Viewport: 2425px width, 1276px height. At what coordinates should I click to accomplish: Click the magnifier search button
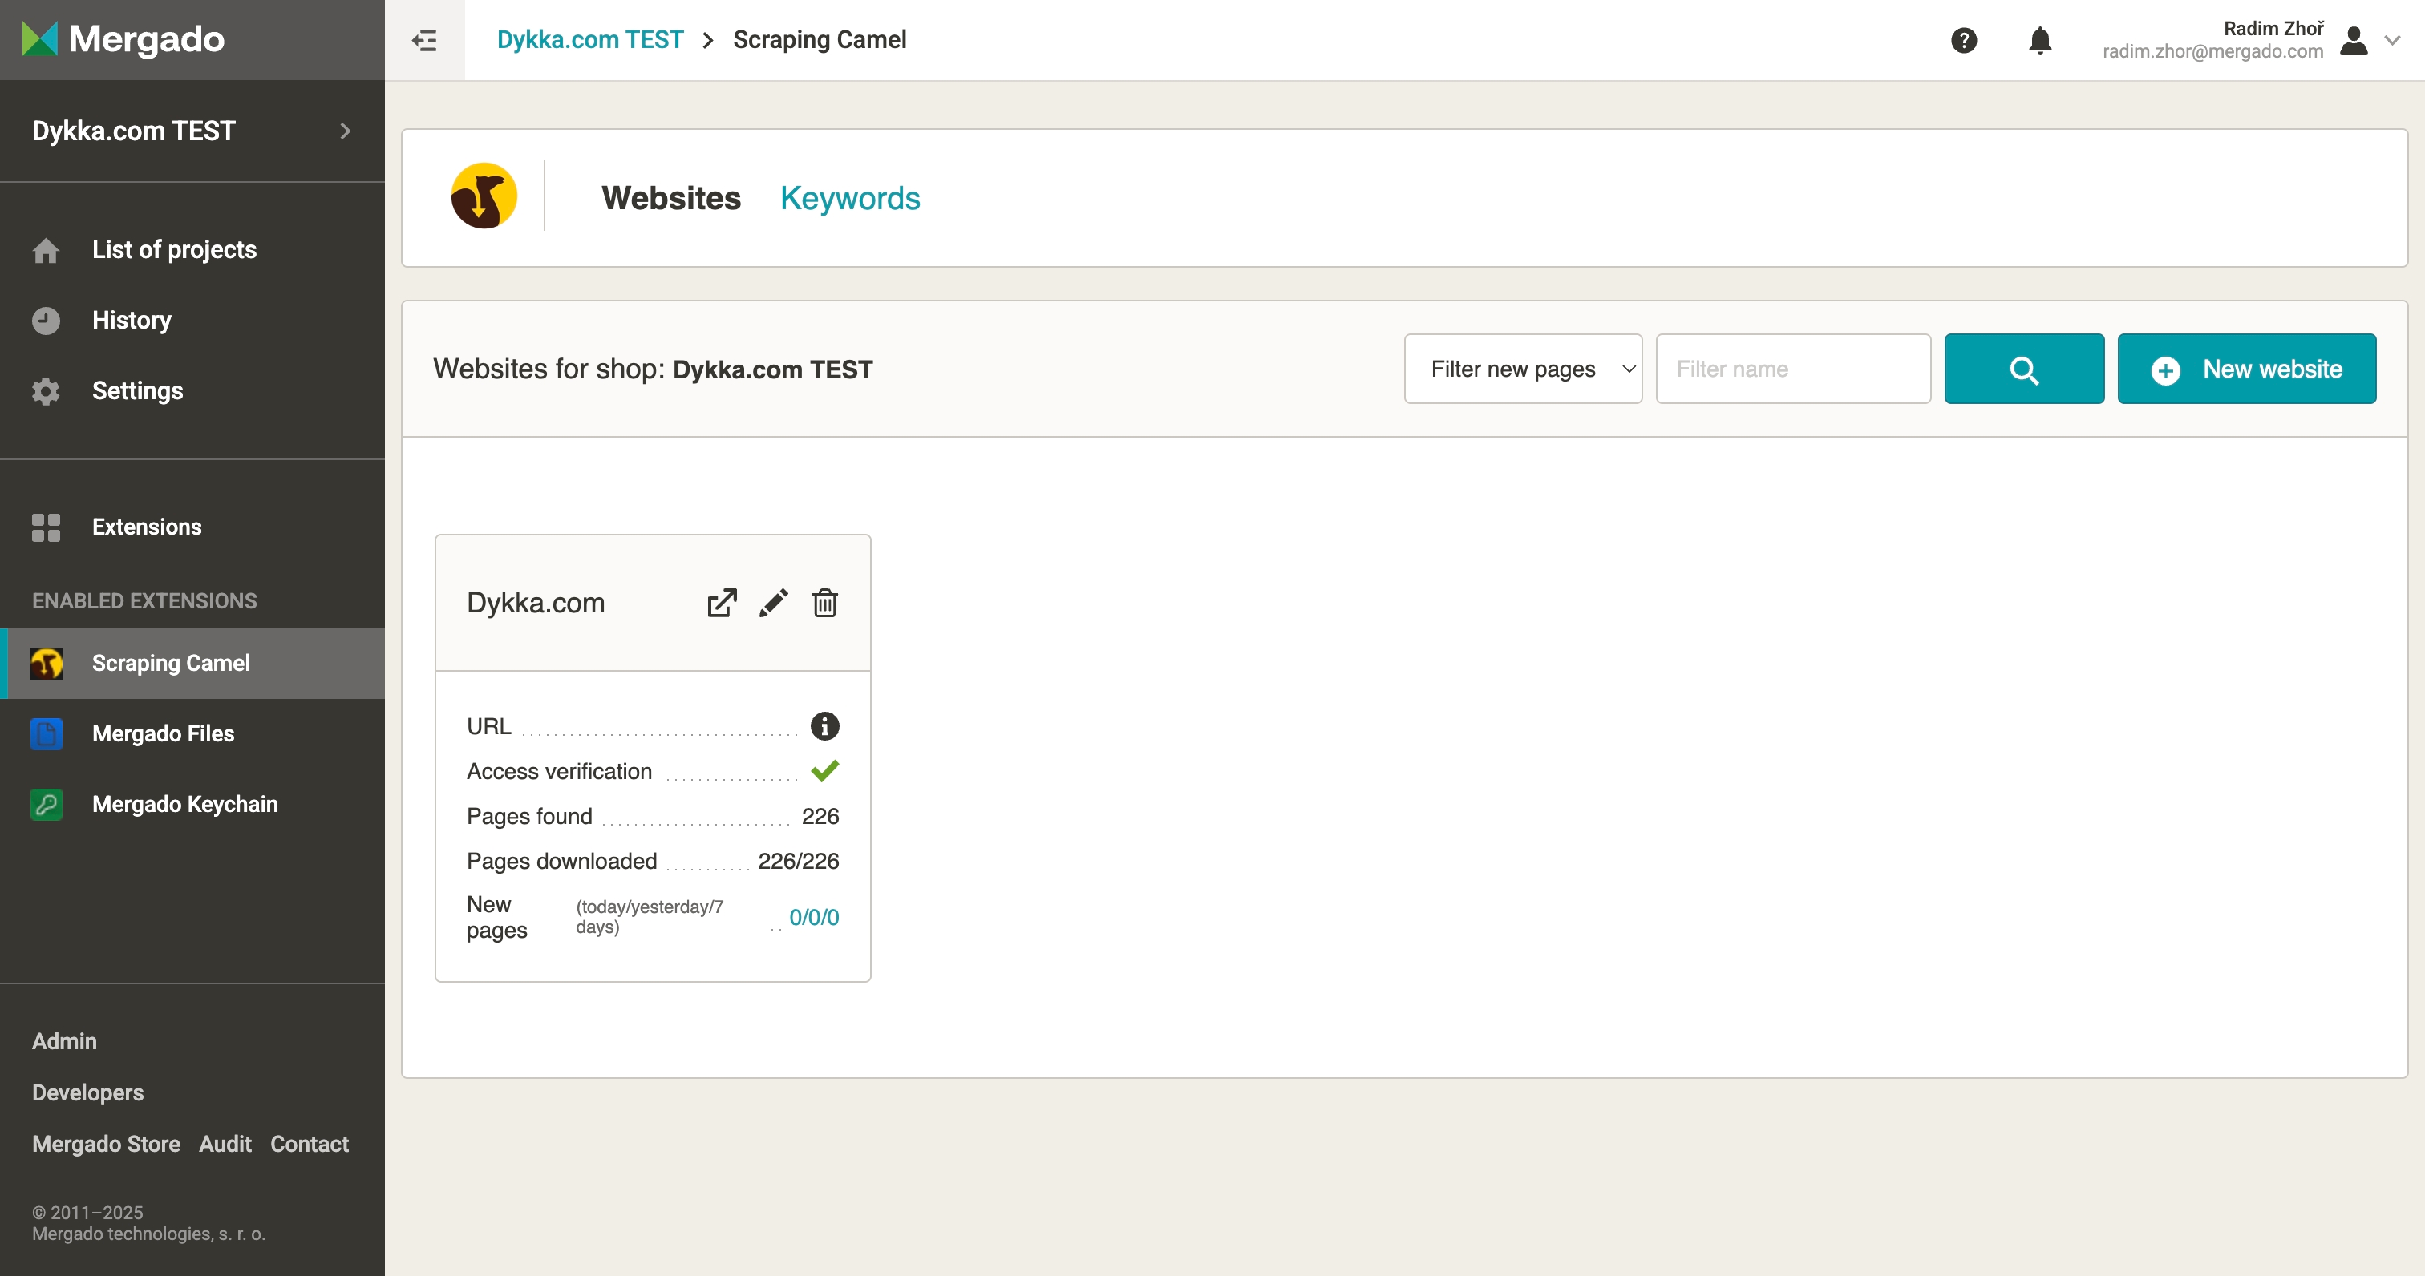tap(2024, 369)
